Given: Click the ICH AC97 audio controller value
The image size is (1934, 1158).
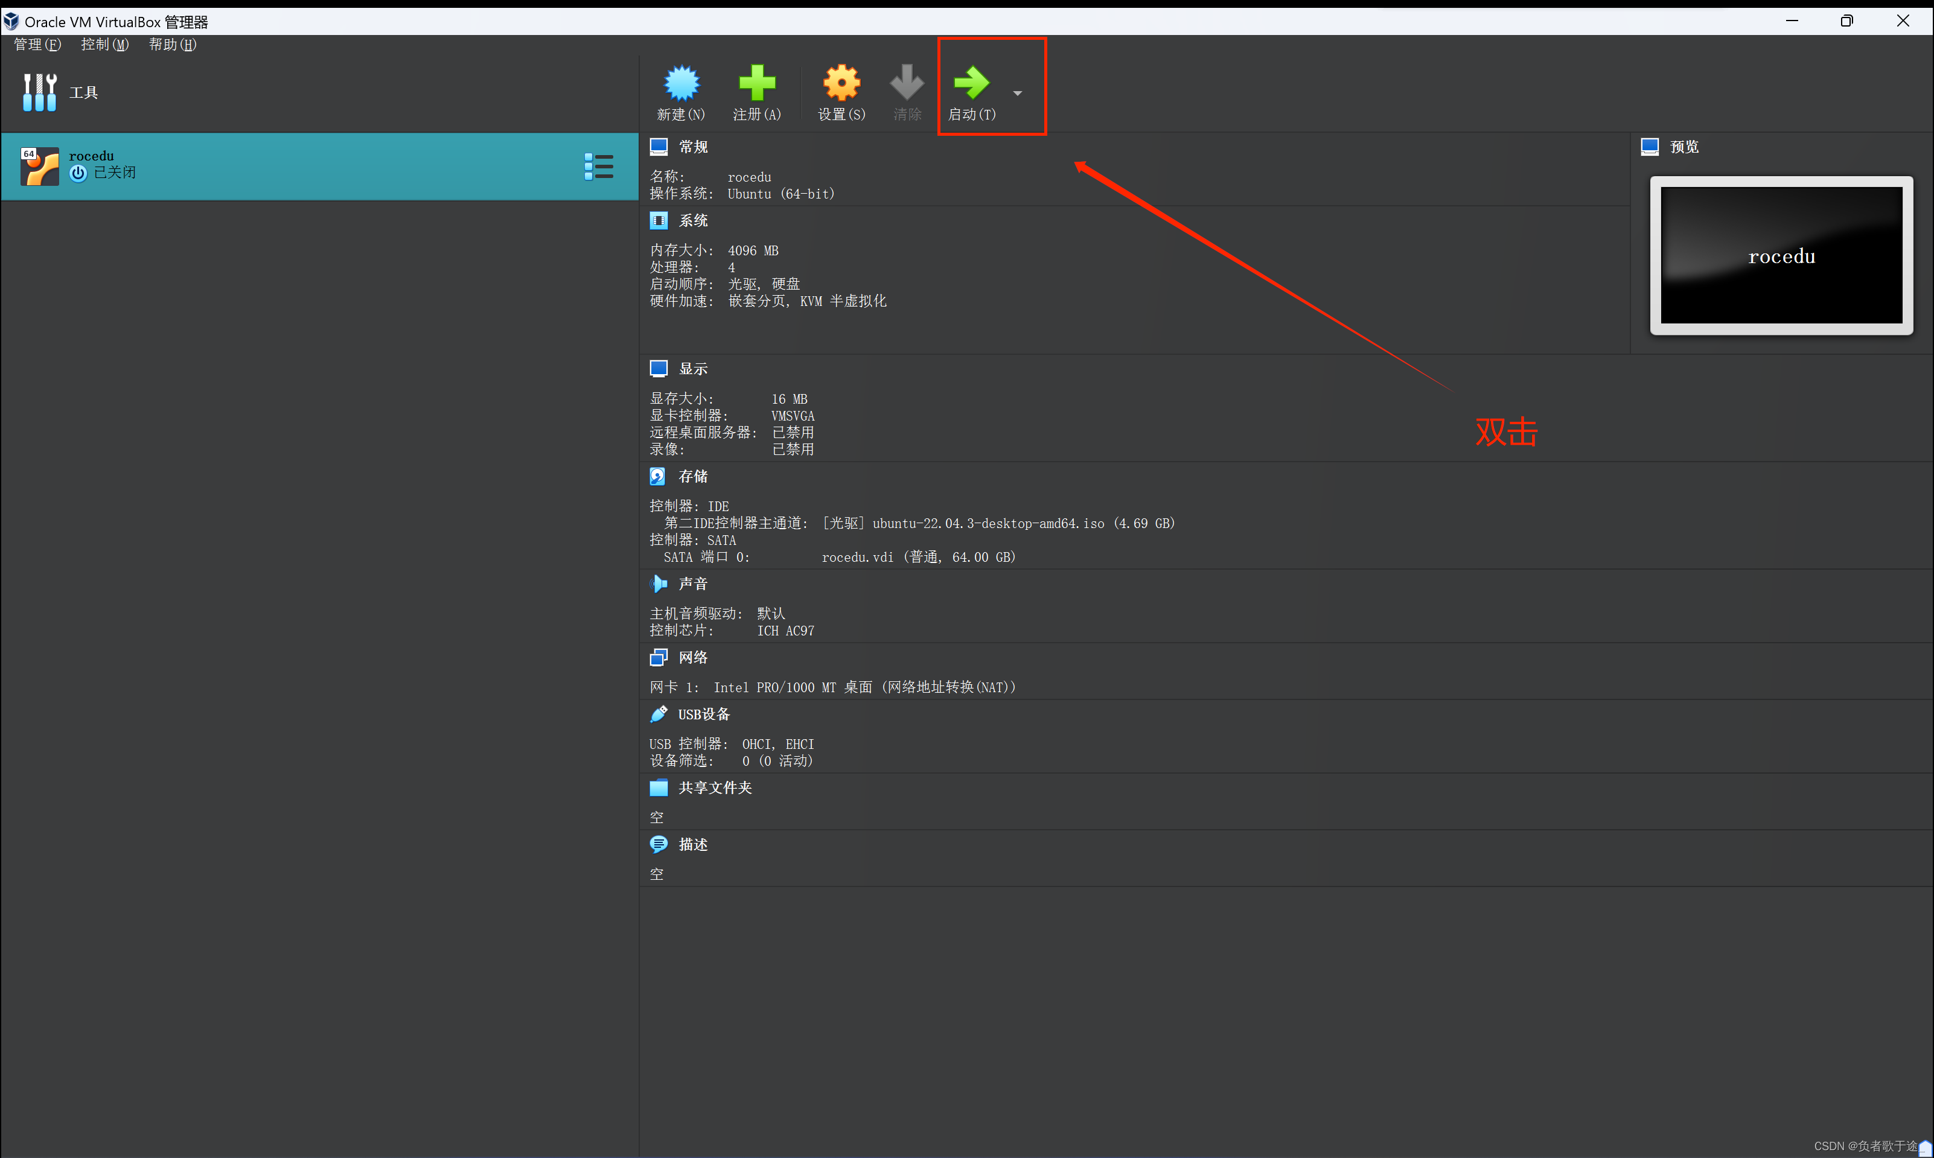Looking at the screenshot, I should (x=786, y=631).
